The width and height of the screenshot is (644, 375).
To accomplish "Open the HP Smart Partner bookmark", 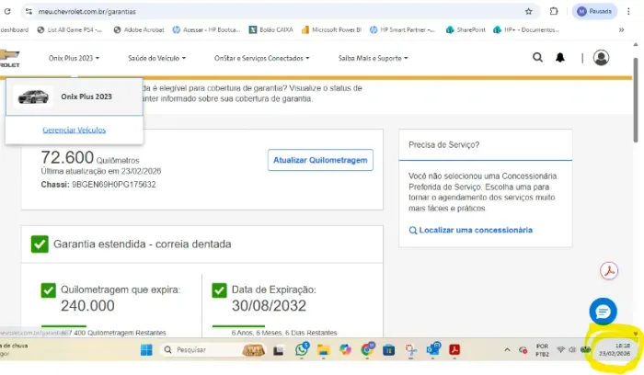I will tap(403, 29).
